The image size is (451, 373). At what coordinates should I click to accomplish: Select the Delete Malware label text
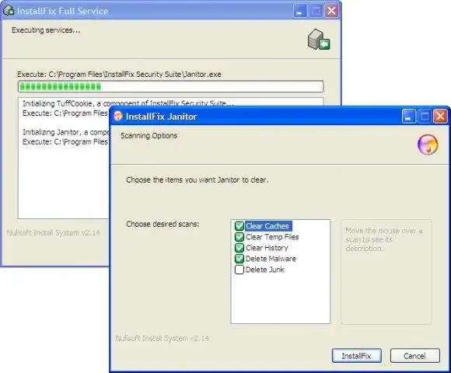point(271,259)
